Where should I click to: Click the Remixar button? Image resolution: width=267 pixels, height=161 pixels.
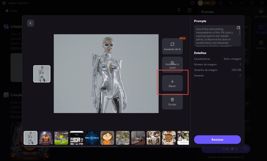point(217,140)
